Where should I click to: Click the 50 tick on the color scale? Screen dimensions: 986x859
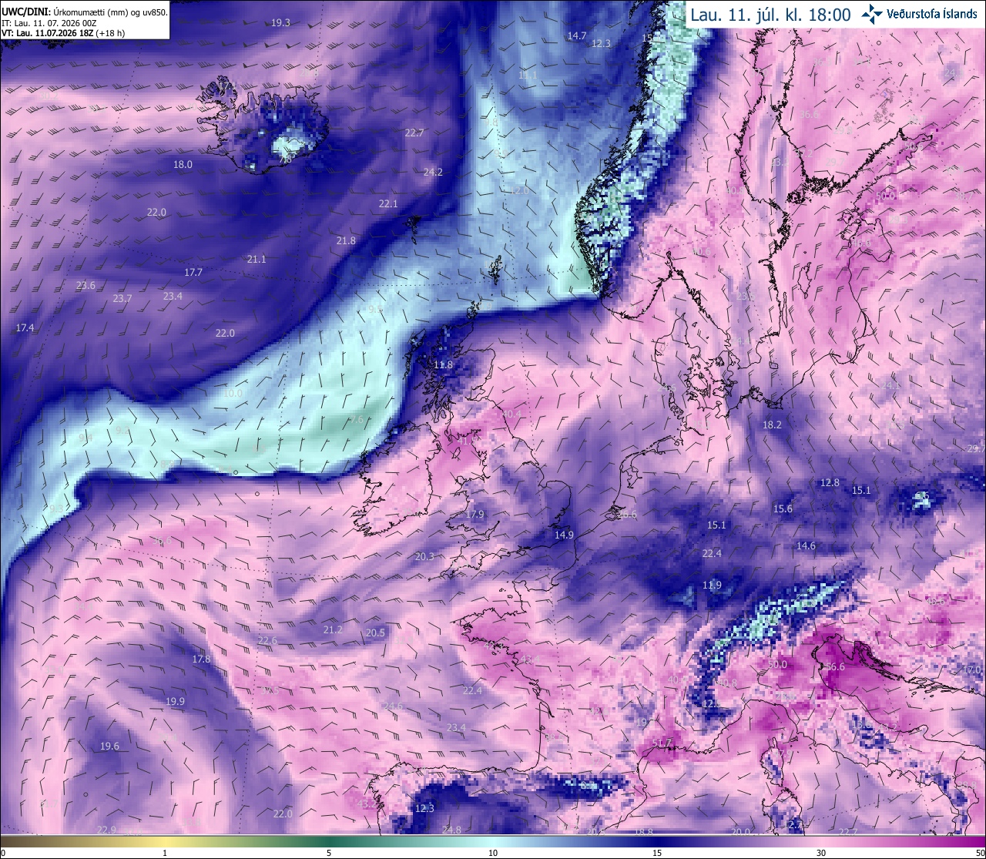[980, 853]
